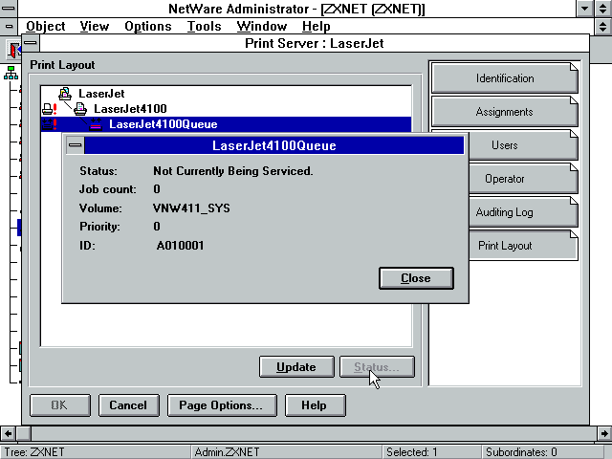Open Print Server window control menu box
612x459 pixels.
click(x=31, y=43)
